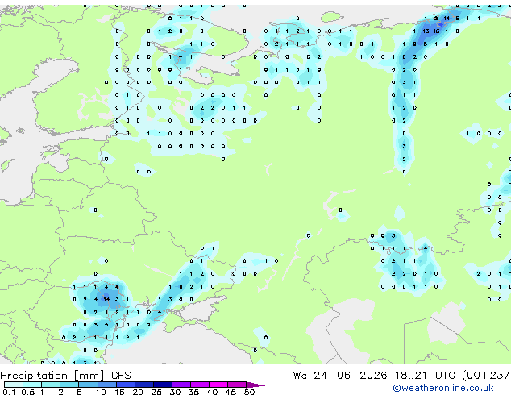This screenshot has width=511, height=395.
Task: Click the 15–20 mm blue legend segment
Action: click(x=125, y=385)
